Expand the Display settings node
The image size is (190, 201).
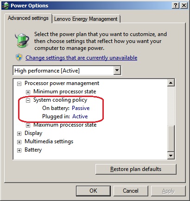[x=19, y=134]
